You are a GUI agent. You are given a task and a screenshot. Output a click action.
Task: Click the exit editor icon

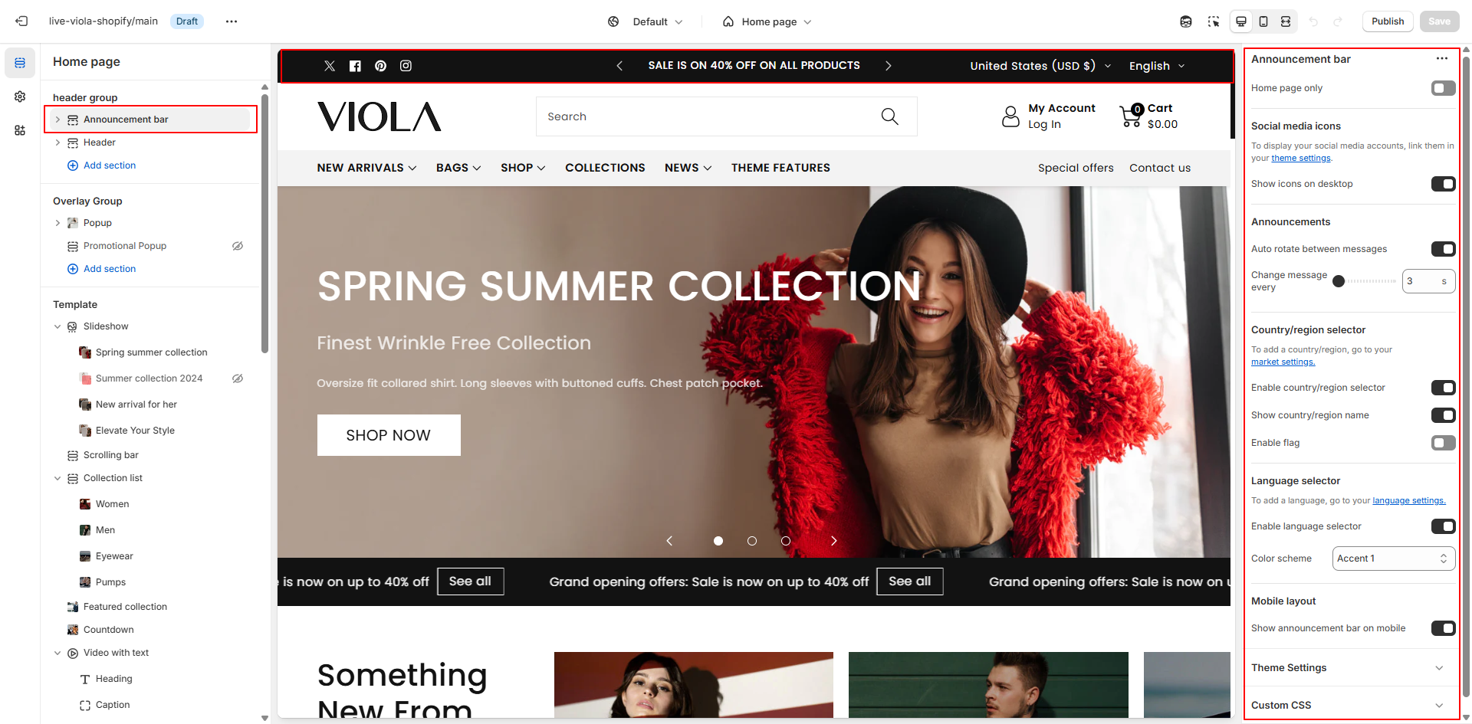(21, 21)
